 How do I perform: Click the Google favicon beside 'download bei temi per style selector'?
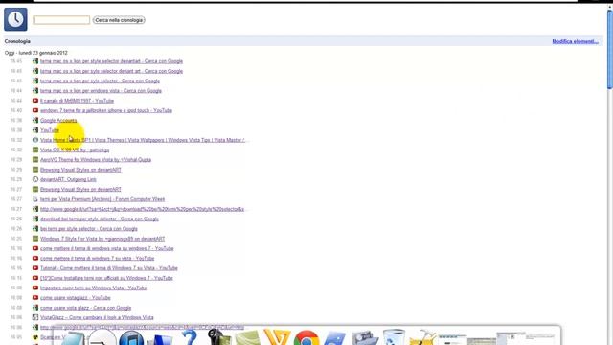click(x=35, y=219)
